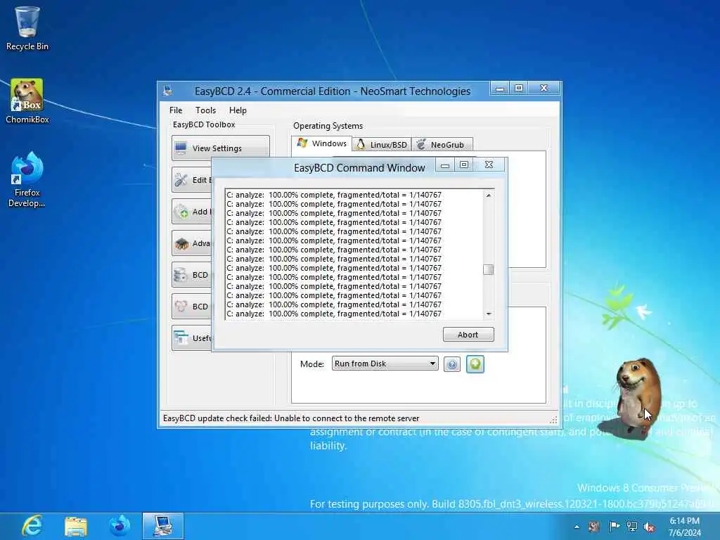The image size is (720, 540).
Task: Click the EasyBCD taskbar button
Action: [163, 526]
